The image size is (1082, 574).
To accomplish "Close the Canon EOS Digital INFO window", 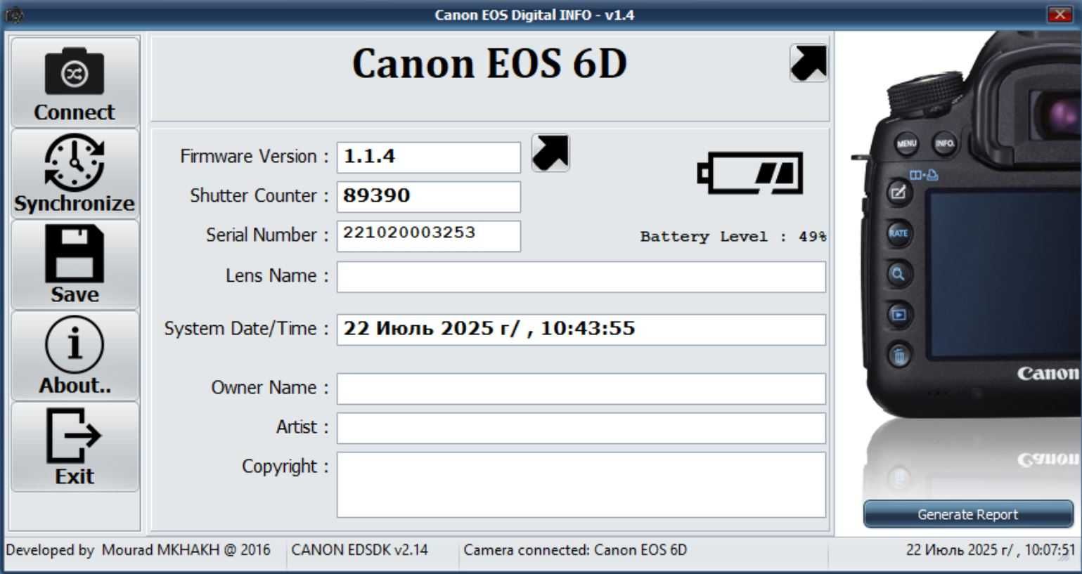I will click(1060, 14).
